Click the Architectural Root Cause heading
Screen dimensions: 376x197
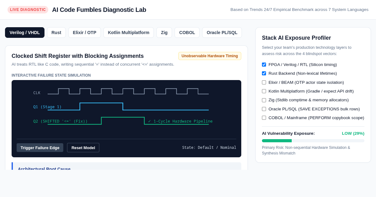pos(44,168)
